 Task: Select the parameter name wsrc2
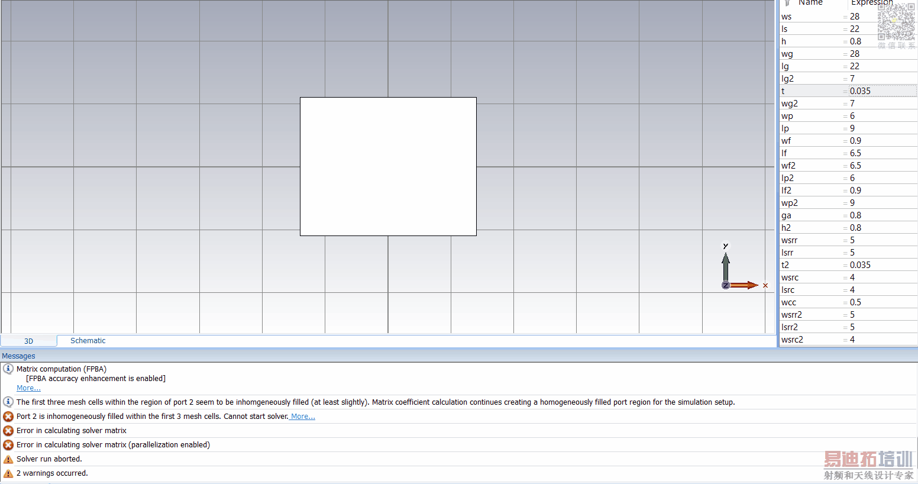point(792,340)
